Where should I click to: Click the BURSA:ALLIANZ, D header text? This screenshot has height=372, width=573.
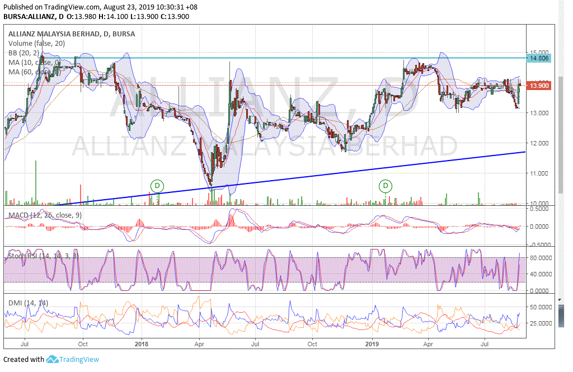tap(33, 16)
